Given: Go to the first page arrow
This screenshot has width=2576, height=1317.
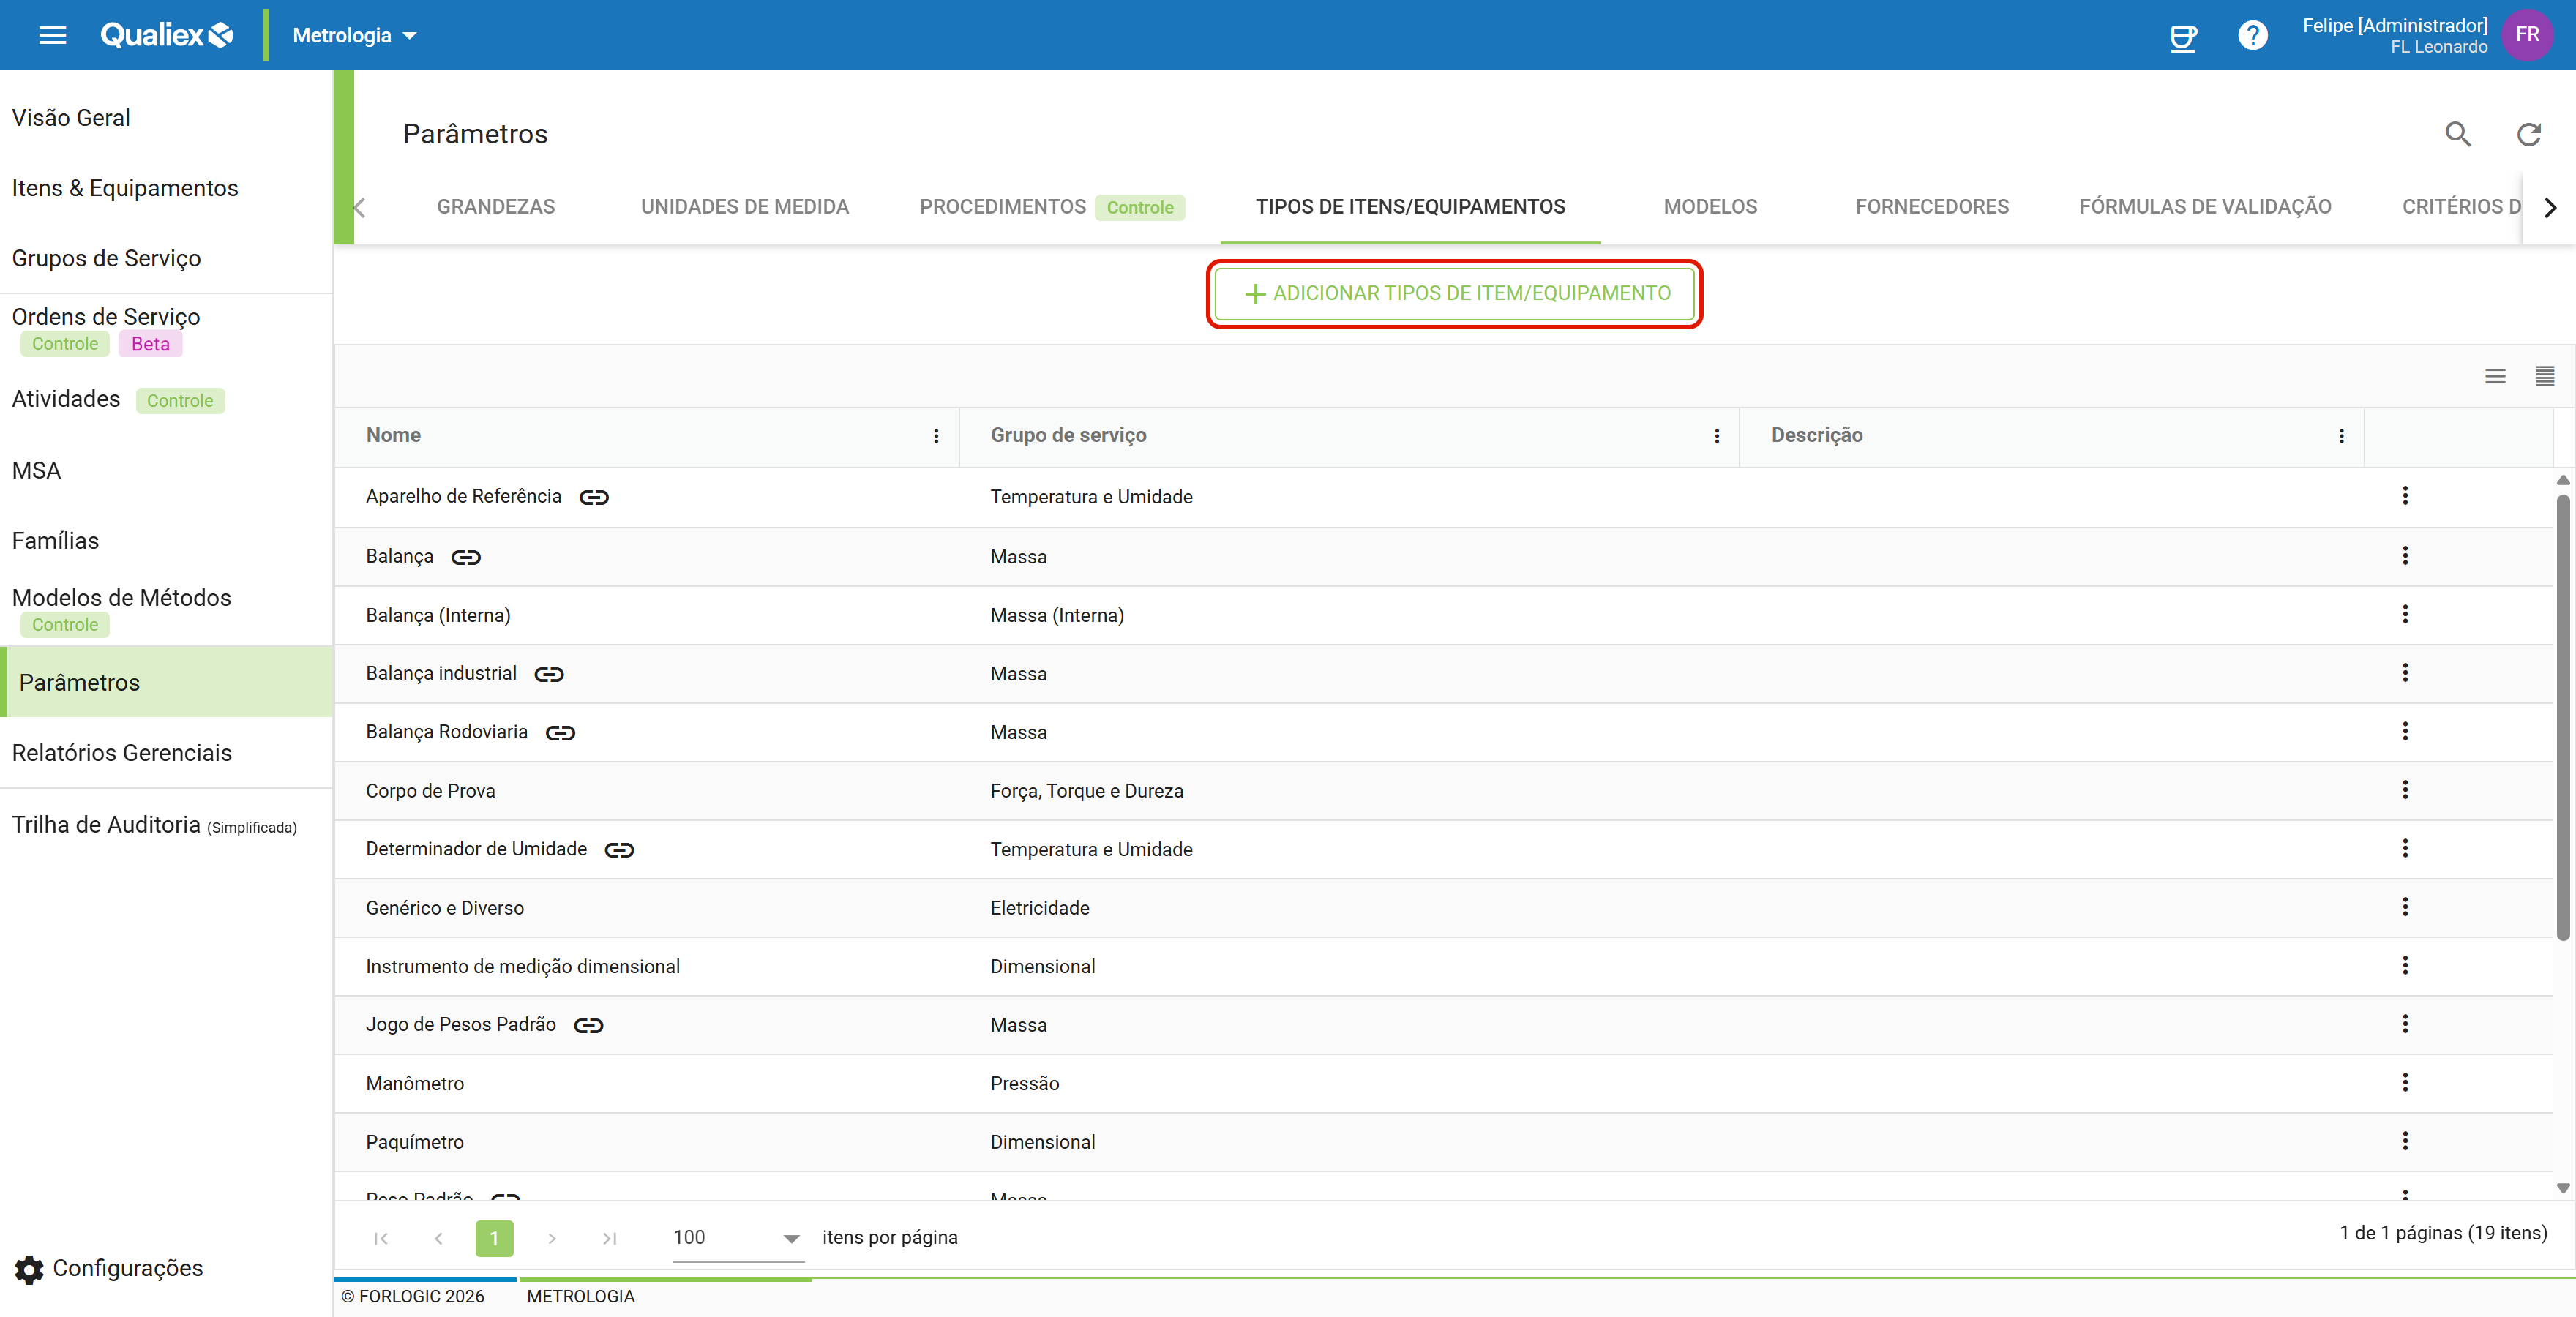Looking at the screenshot, I should point(381,1238).
